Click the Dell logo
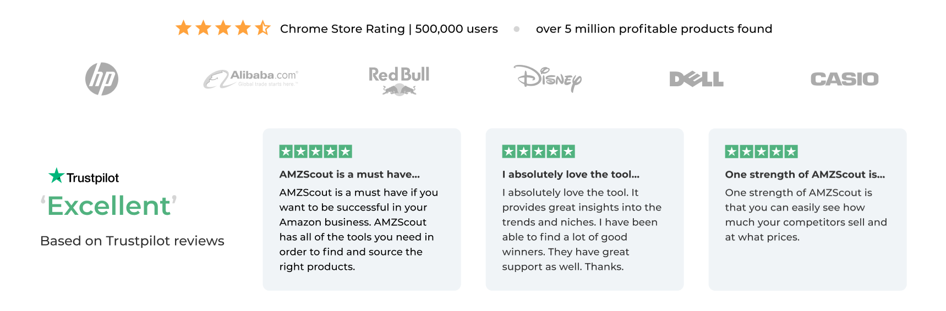This screenshot has height=311, width=946. 696,79
